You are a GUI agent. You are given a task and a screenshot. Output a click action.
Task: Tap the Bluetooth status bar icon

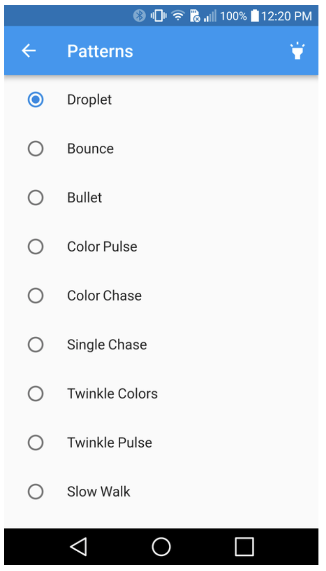139,16
